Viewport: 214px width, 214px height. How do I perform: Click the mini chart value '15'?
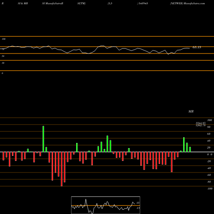coord(138,203)
